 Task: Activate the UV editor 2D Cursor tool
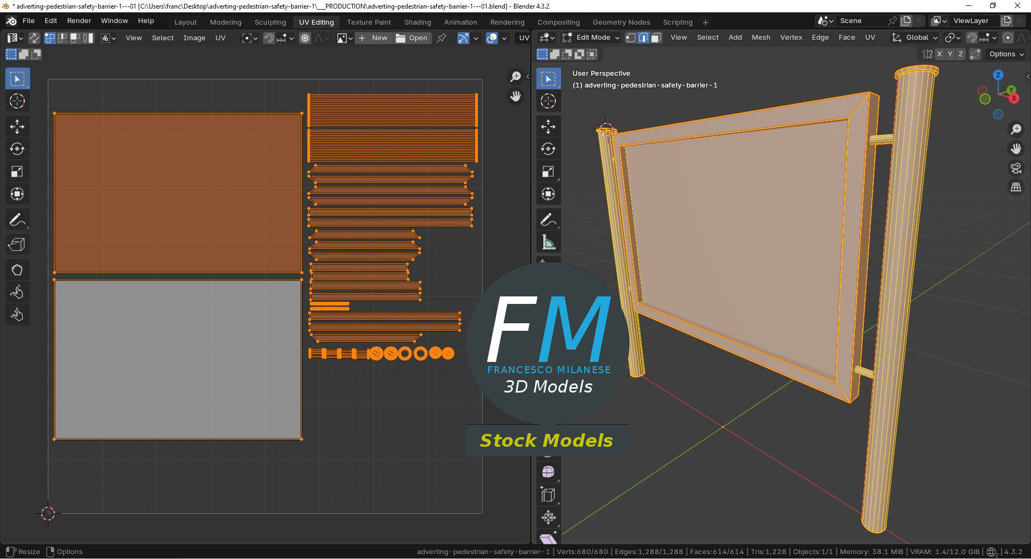(x=17, y=101)
